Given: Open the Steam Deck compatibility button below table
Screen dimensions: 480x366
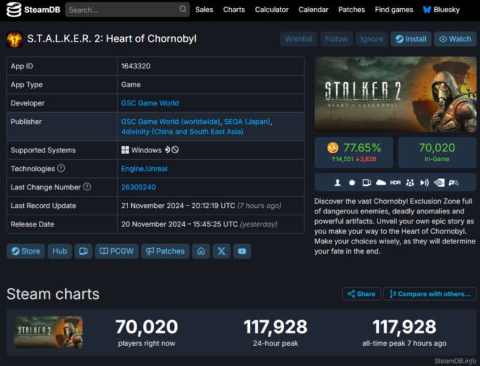Looking at the screenshot, I should click(84, 251).
